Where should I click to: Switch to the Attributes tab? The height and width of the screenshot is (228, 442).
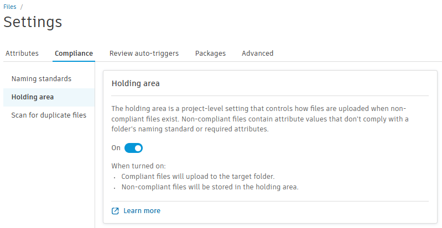click(22, 54)
